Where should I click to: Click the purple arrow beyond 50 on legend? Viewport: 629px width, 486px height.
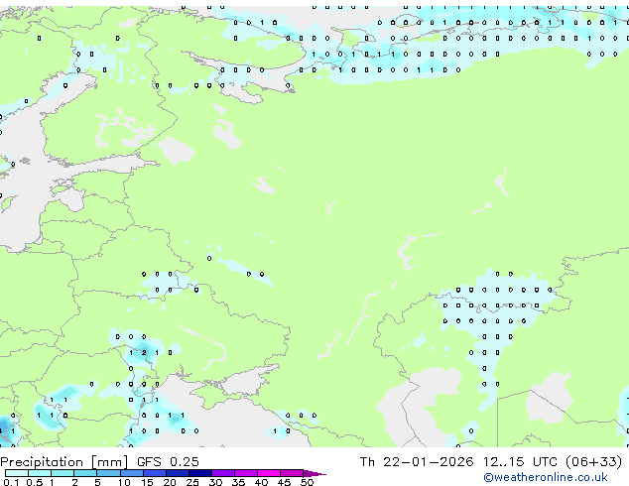pos(314,473)
